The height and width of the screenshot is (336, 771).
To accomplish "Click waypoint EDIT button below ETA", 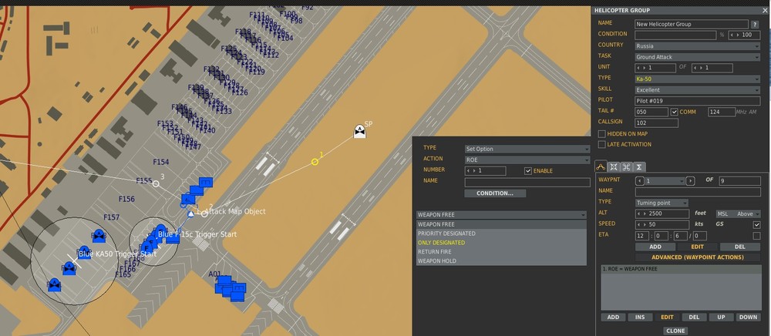I will (x=697, y=247).
